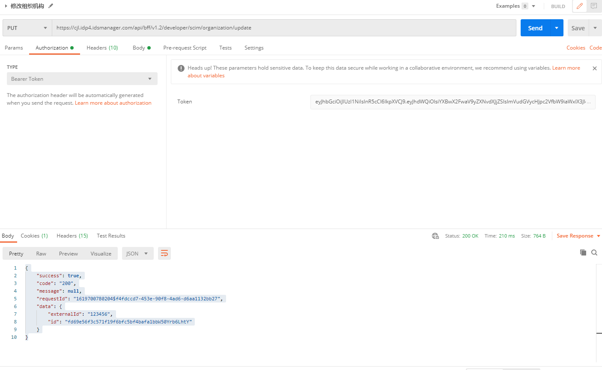Viewport: 602px width, 370px height.
Task: Open the edit pencil icon beside BUILD
Action: point(579,6)
